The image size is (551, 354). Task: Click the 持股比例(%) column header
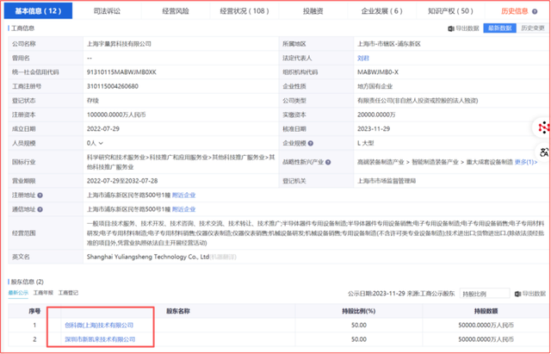point(359,312)
